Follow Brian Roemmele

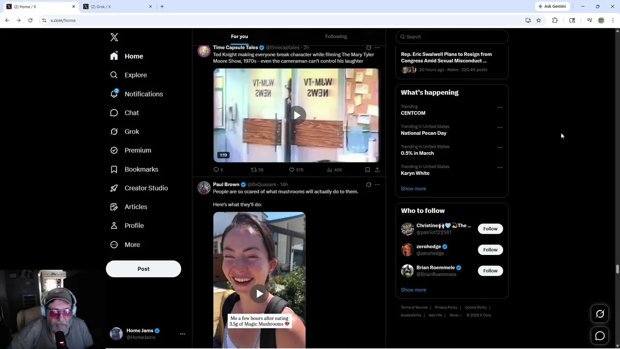[490, 271]
